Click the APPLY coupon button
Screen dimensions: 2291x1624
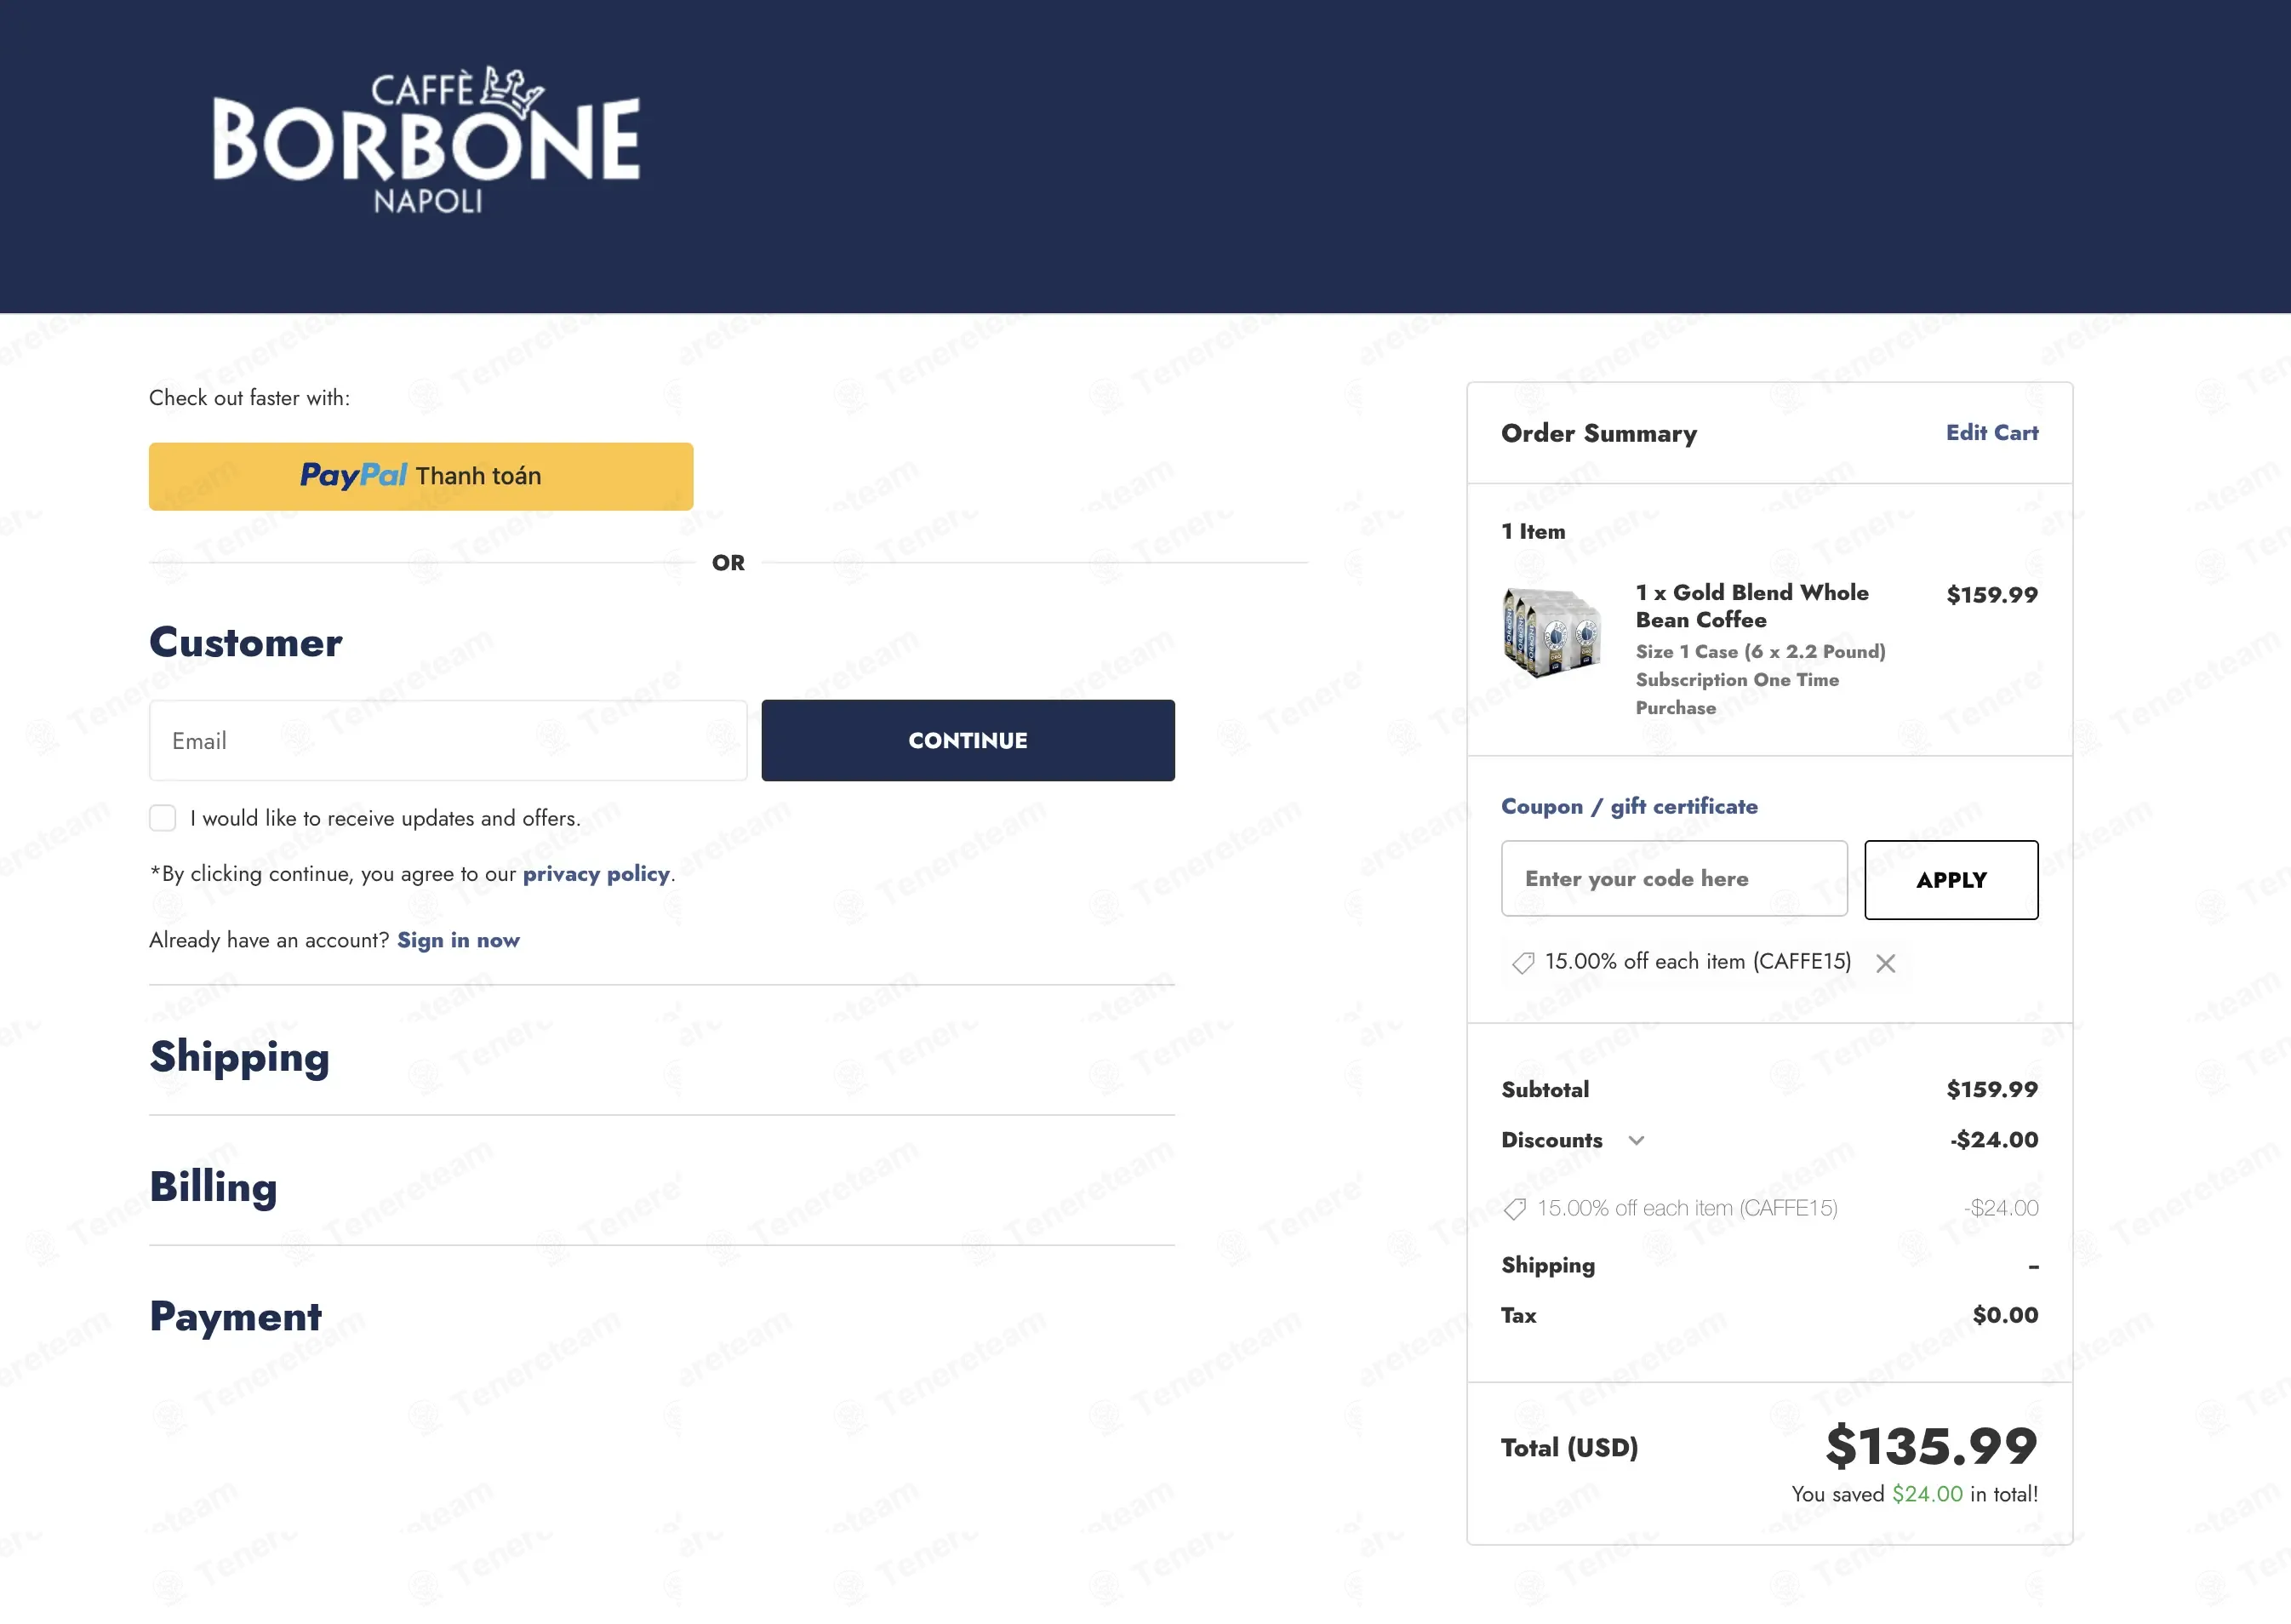coord(1951,879)
